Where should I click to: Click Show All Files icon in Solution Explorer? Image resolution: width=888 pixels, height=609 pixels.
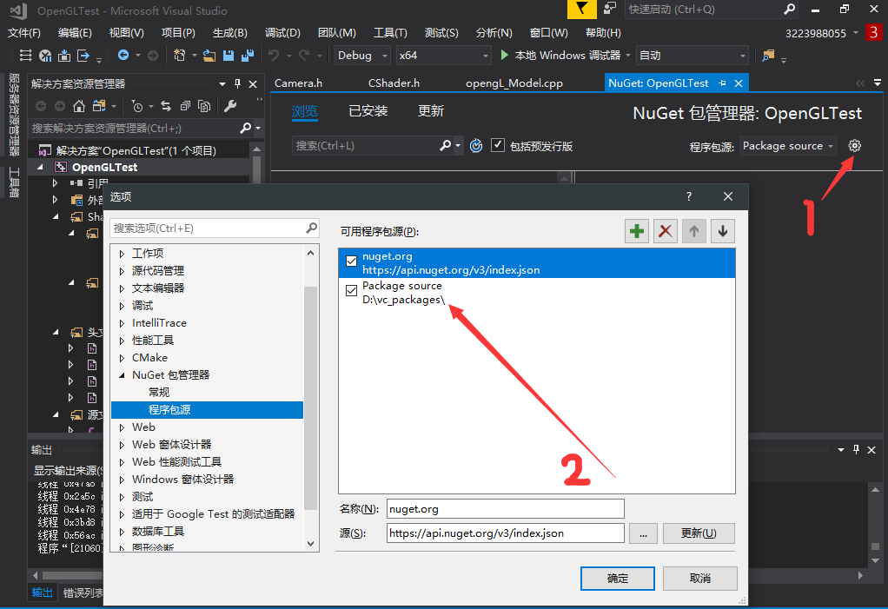(204, 106)
